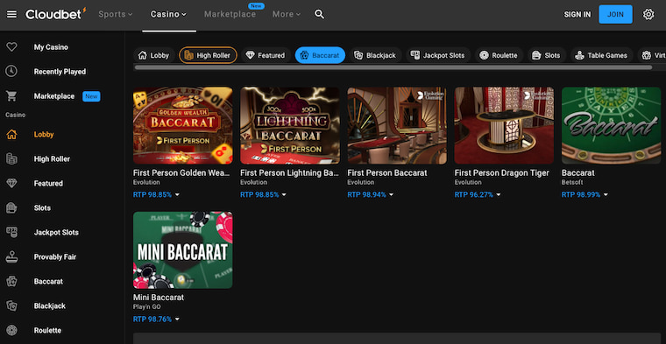The height and width of the screenshot is (344, 666).
Task: Select the Table Games category chip
Action: click(x=601, y=55)
